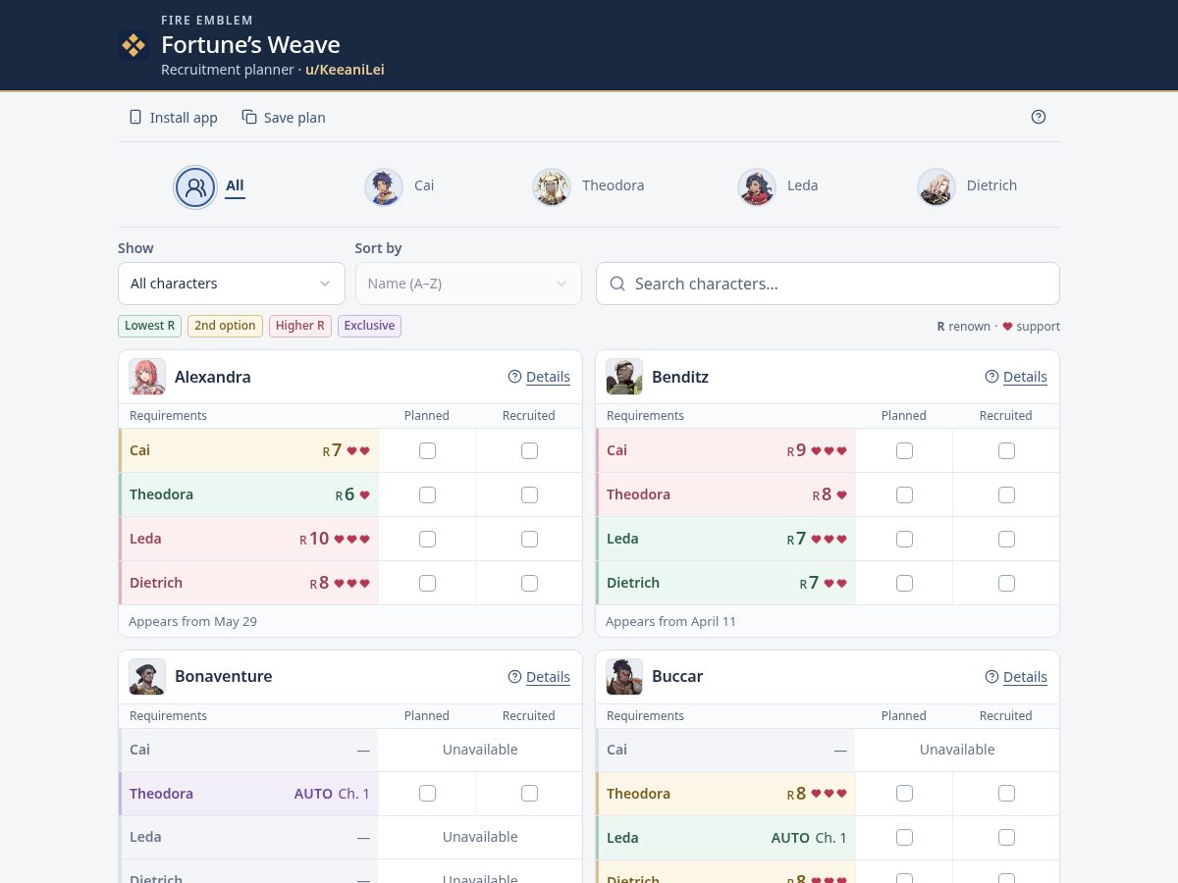Check Planned for Buccar's Leda row
Screen dimensions: 1178x883
pos(904,838)
